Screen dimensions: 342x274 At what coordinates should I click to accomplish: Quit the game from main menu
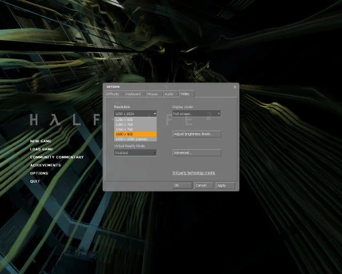35,181
